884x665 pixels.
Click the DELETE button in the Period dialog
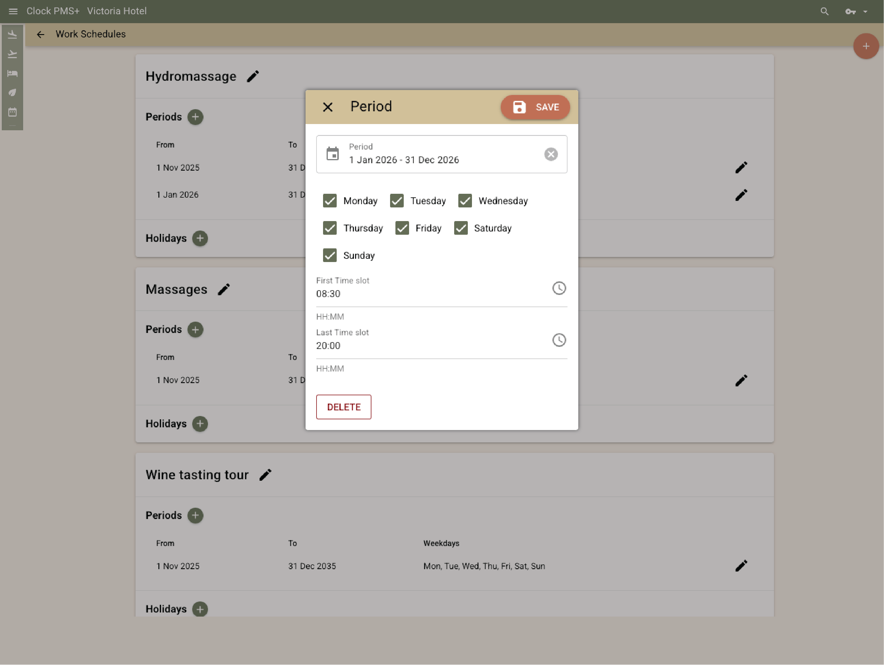coord(343,407)
